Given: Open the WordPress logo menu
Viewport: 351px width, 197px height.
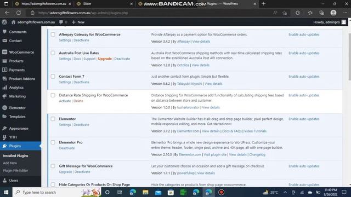Looking at the screenshot, I should click(x=4, y=22).
